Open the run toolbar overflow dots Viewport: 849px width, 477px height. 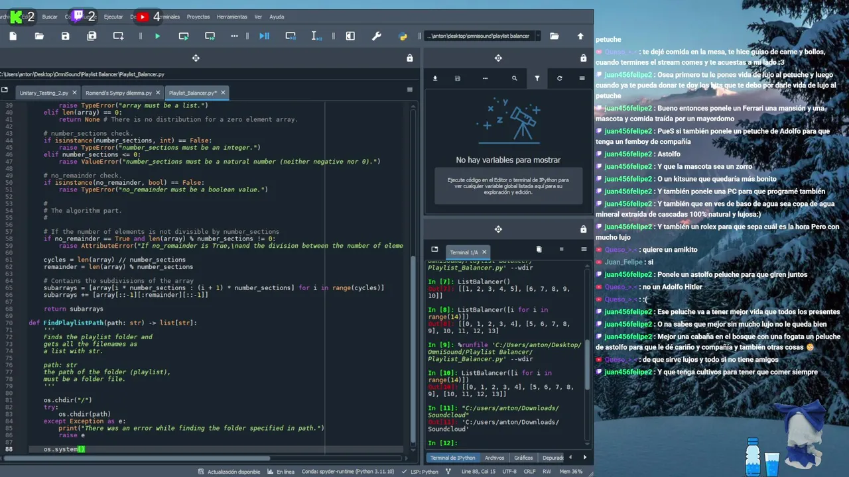tap(234, 36)
